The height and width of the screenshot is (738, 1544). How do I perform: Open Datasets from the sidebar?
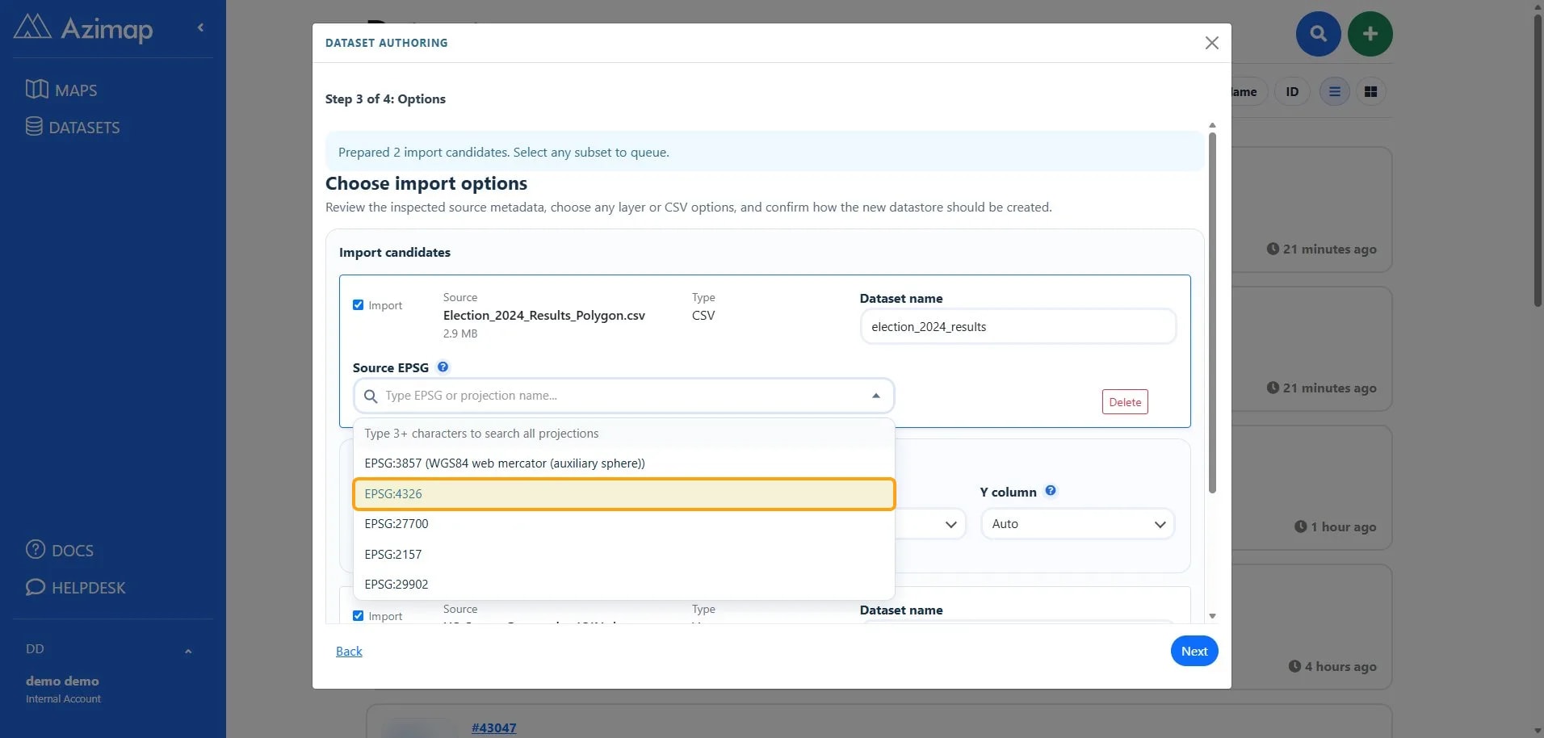(73, 127)
